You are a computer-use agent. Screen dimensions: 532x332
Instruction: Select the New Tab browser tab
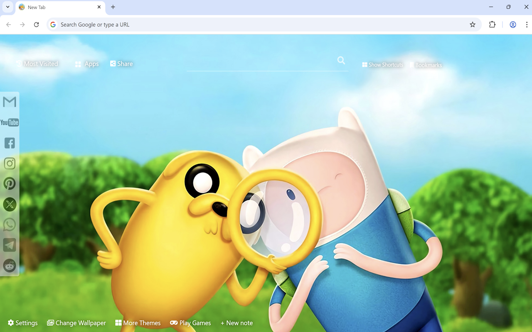pos(54,7)
